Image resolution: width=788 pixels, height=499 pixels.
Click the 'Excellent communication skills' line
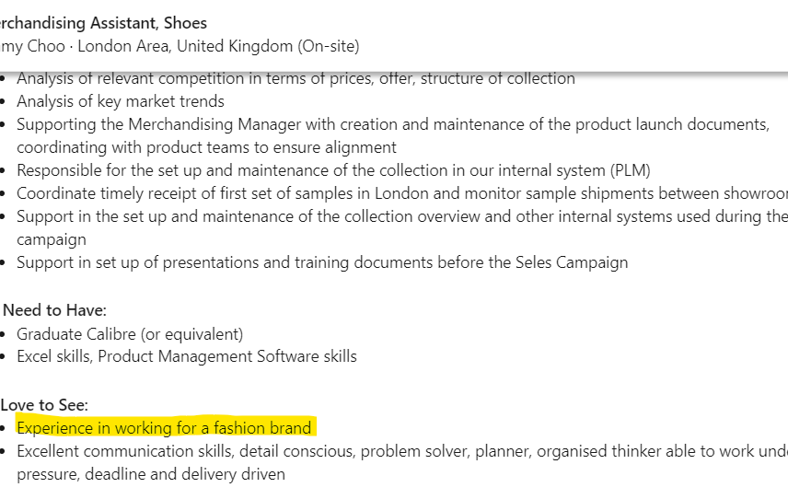[x=402, y=451]
